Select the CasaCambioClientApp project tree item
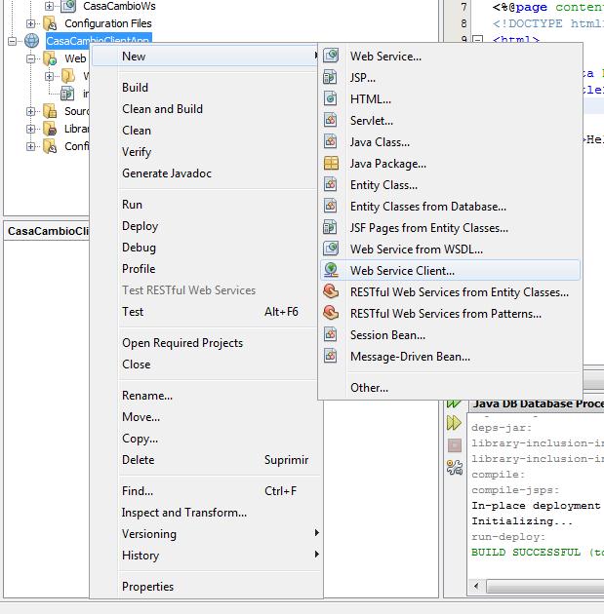Viewport: 604px width, 614px height. pos(98,41)
